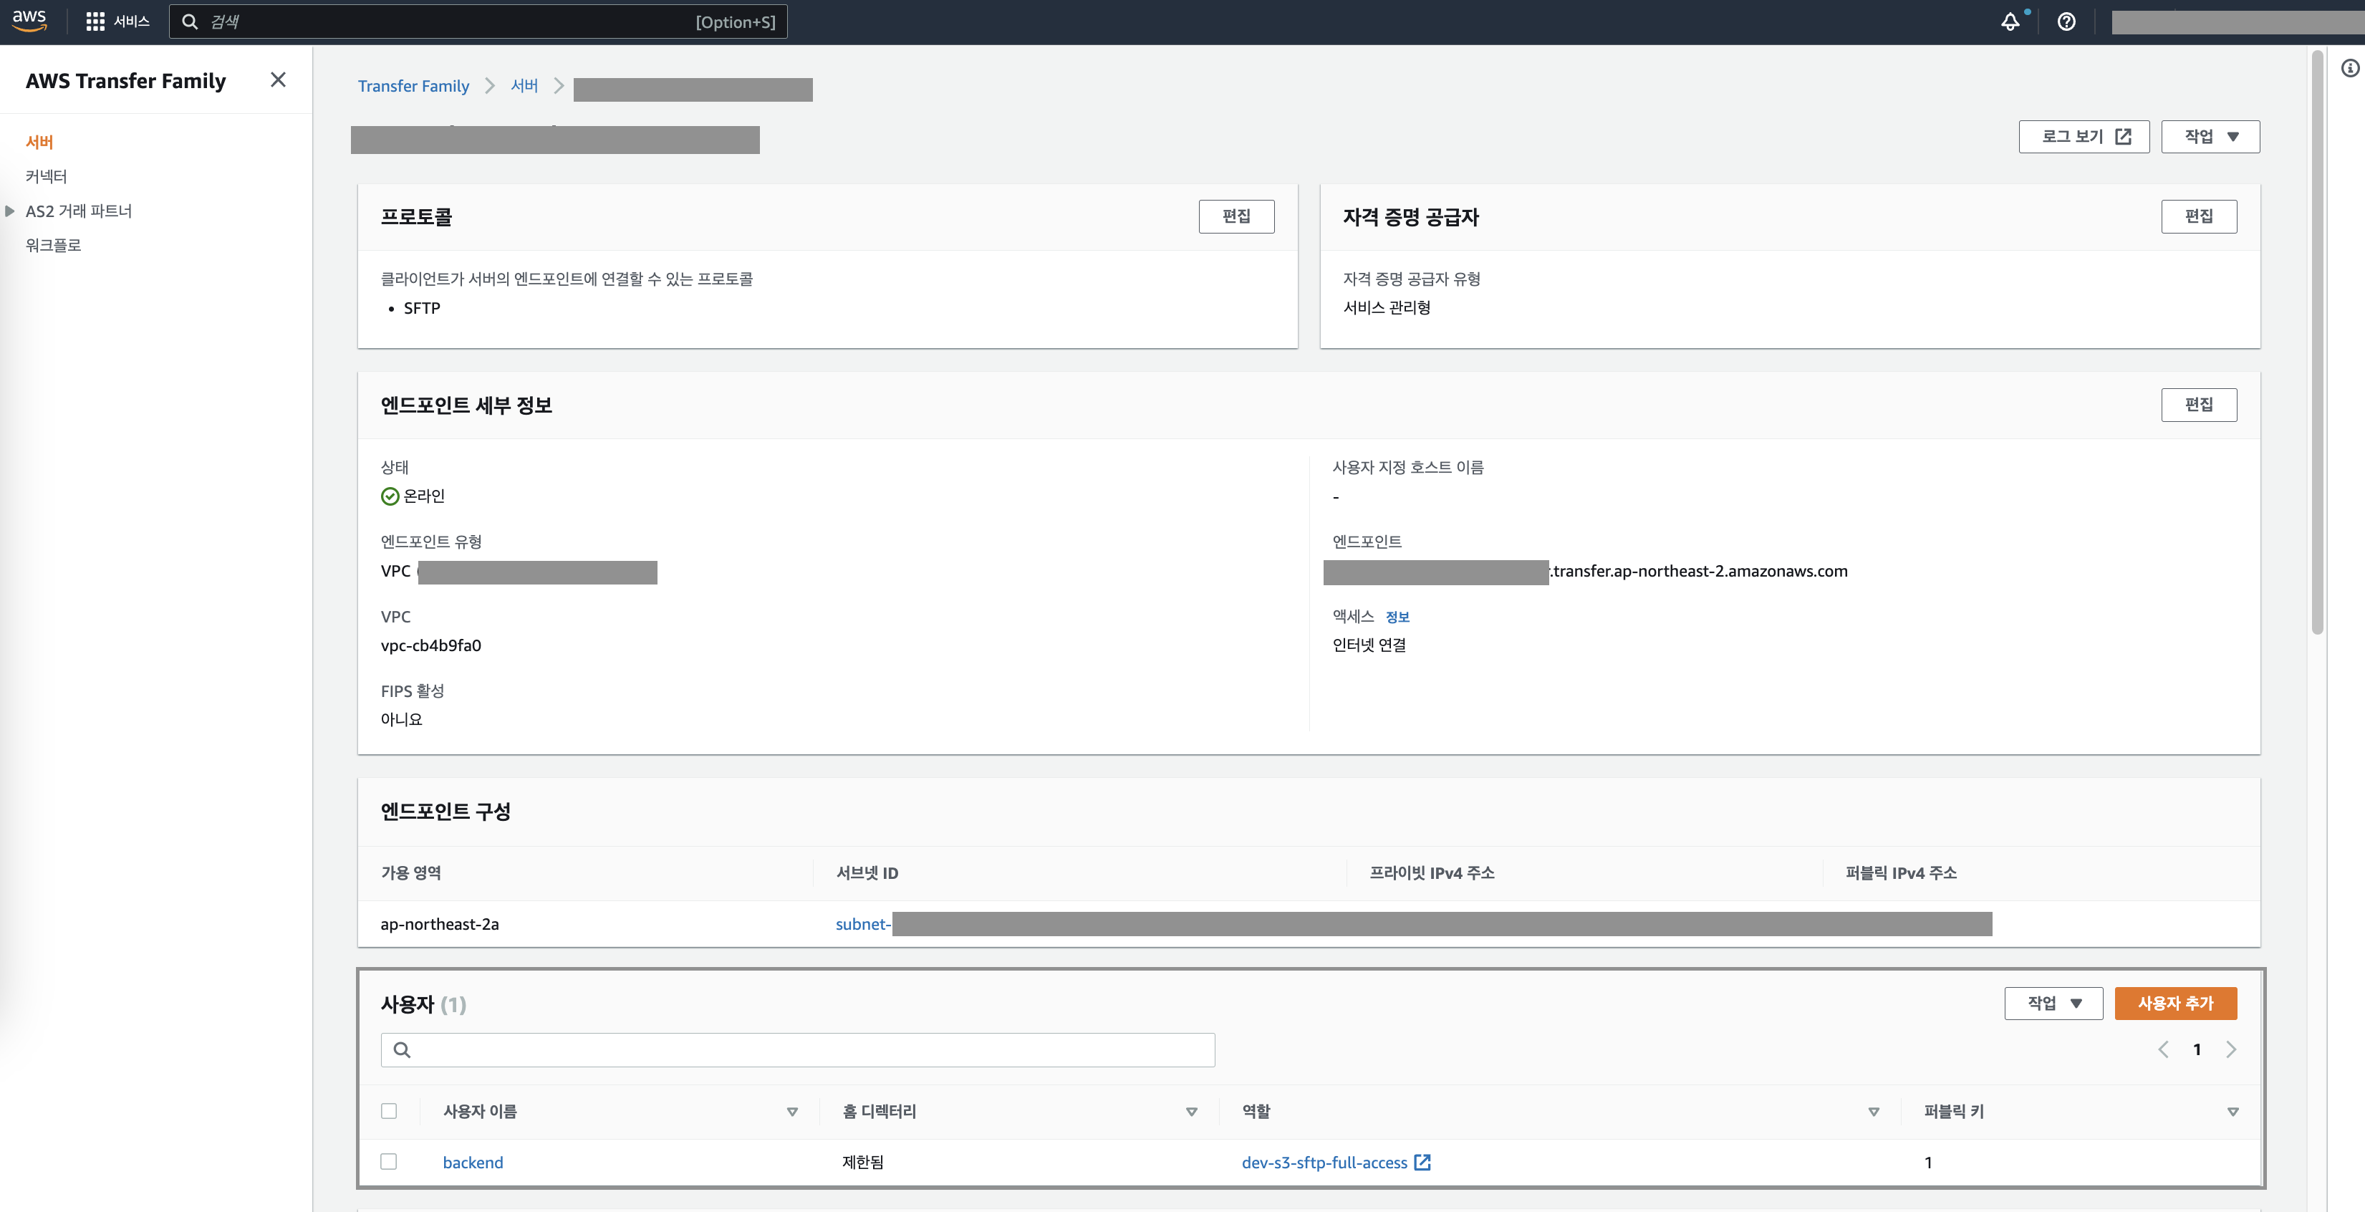The width and height of the screenshot is (2365, 1212).
Task: Open the notifications bell icon
Action: pyautogui.click(x=2010, y=21)
